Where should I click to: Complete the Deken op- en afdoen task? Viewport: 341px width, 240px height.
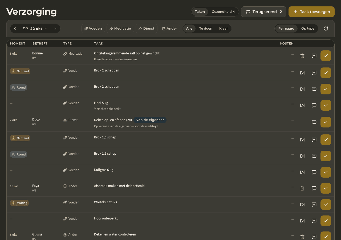[x=326, y=122]
